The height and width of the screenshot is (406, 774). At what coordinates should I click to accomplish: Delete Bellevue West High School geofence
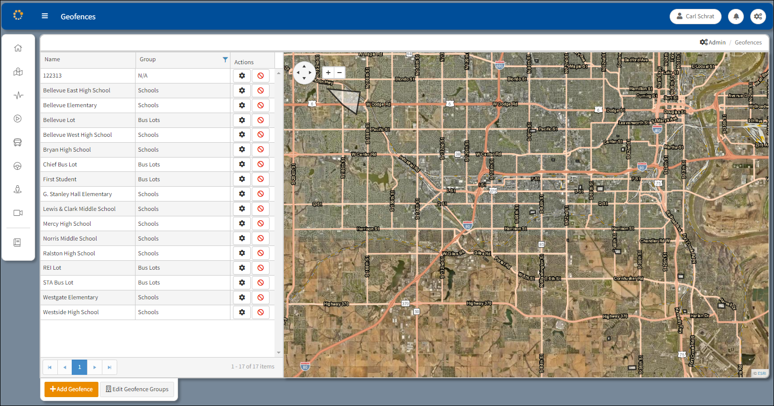coord(261,134)
